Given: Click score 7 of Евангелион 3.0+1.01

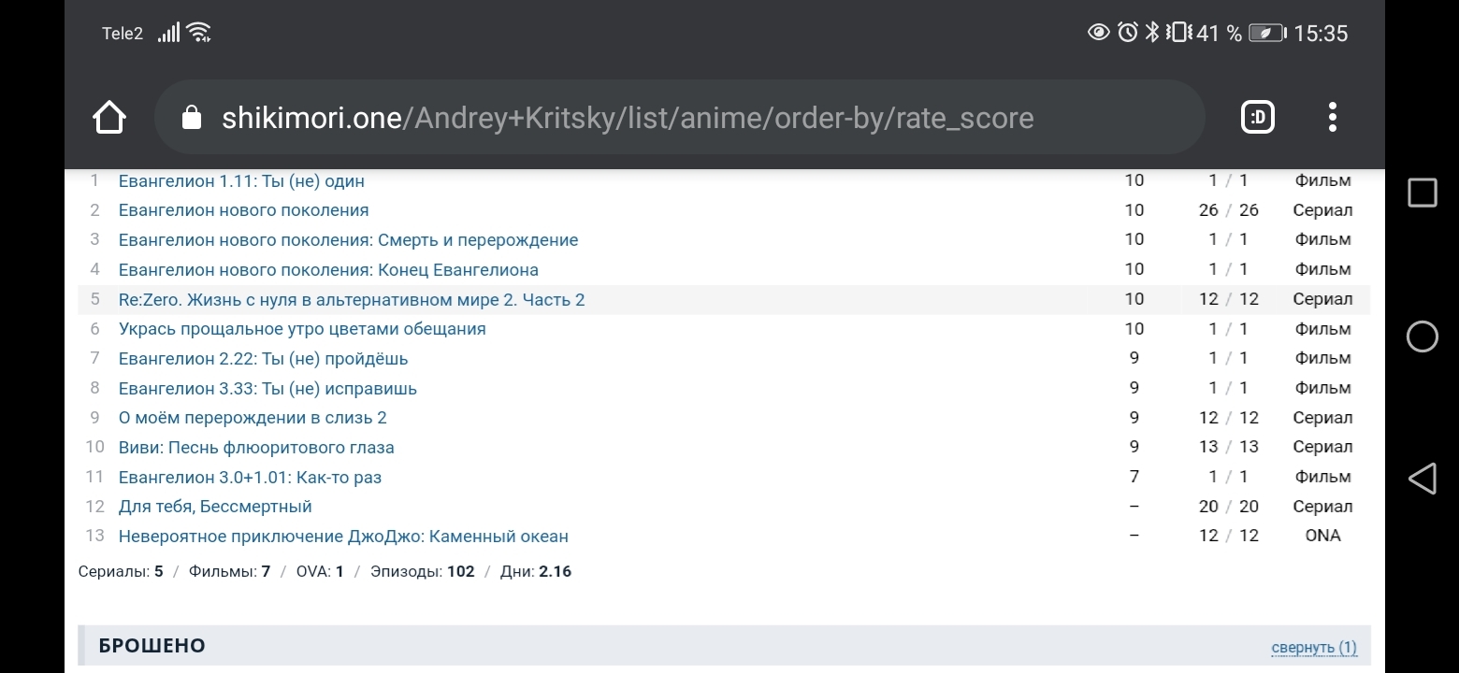Looking at the screenshot, I should [1134, 477].
